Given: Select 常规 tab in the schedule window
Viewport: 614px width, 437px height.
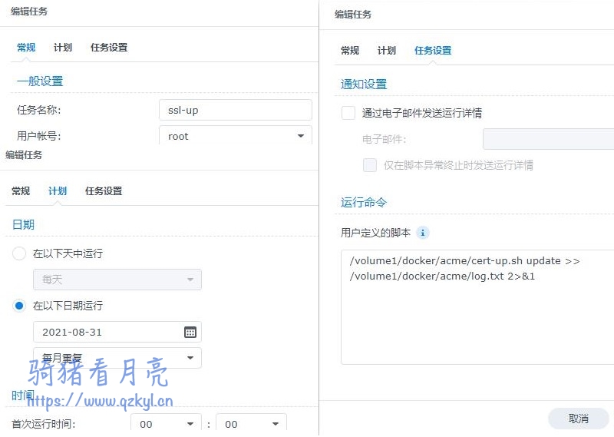Looking at the screenshot, I should (21, 191).
